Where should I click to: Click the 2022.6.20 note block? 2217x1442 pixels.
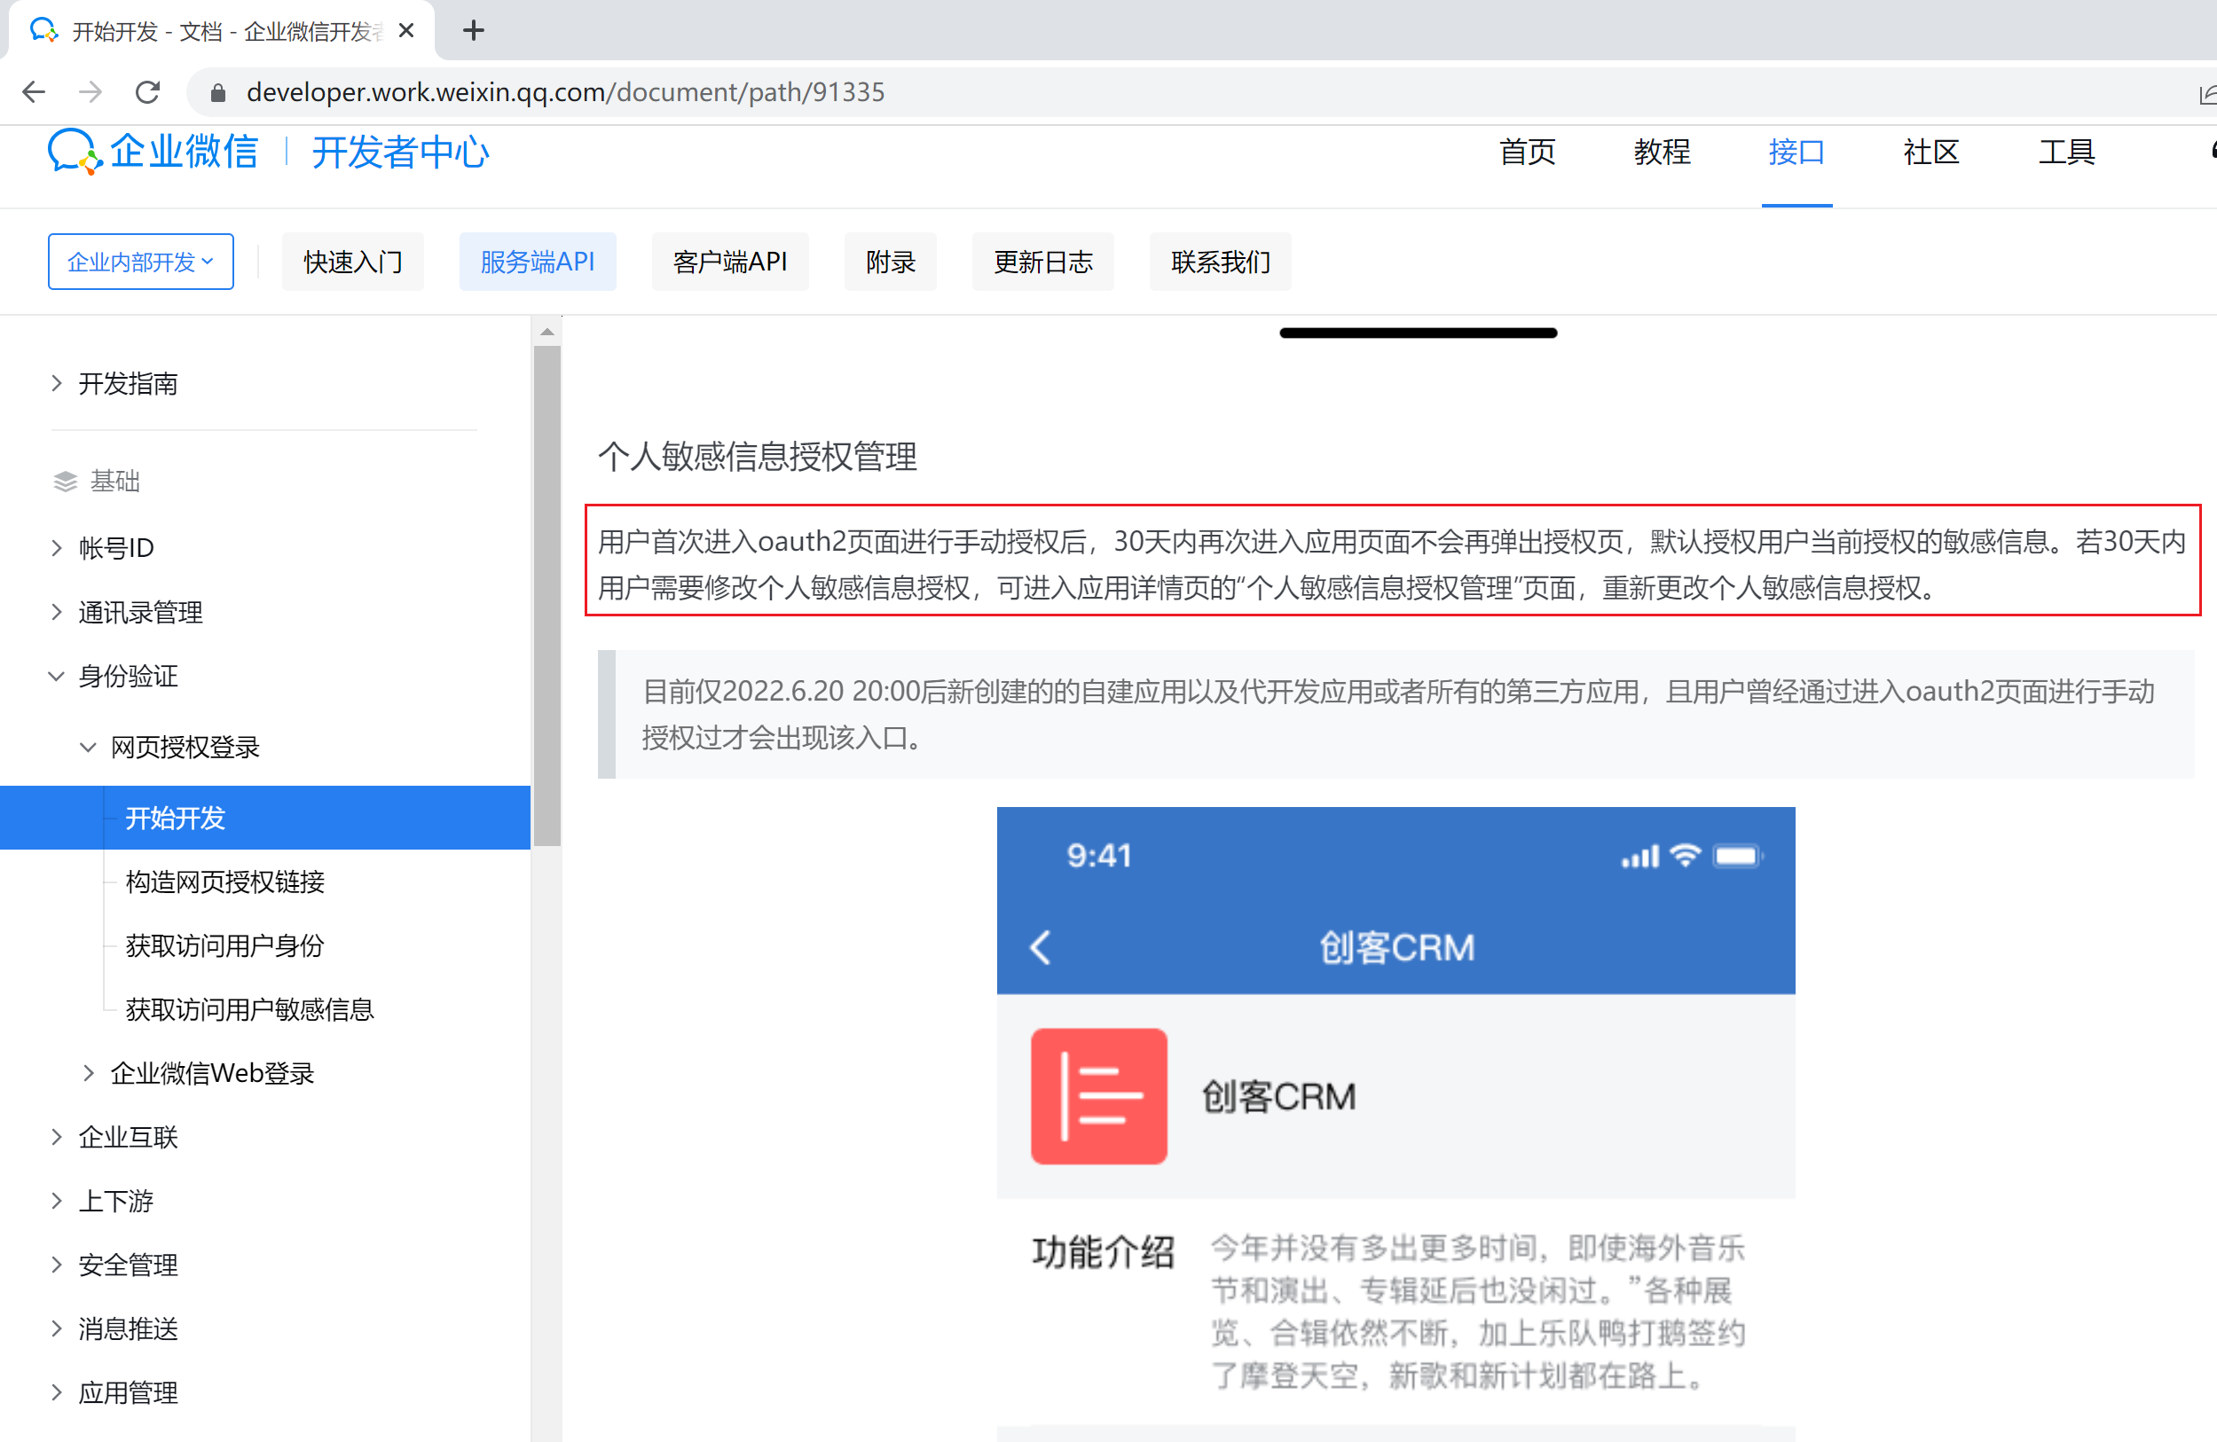(1395, 714)
